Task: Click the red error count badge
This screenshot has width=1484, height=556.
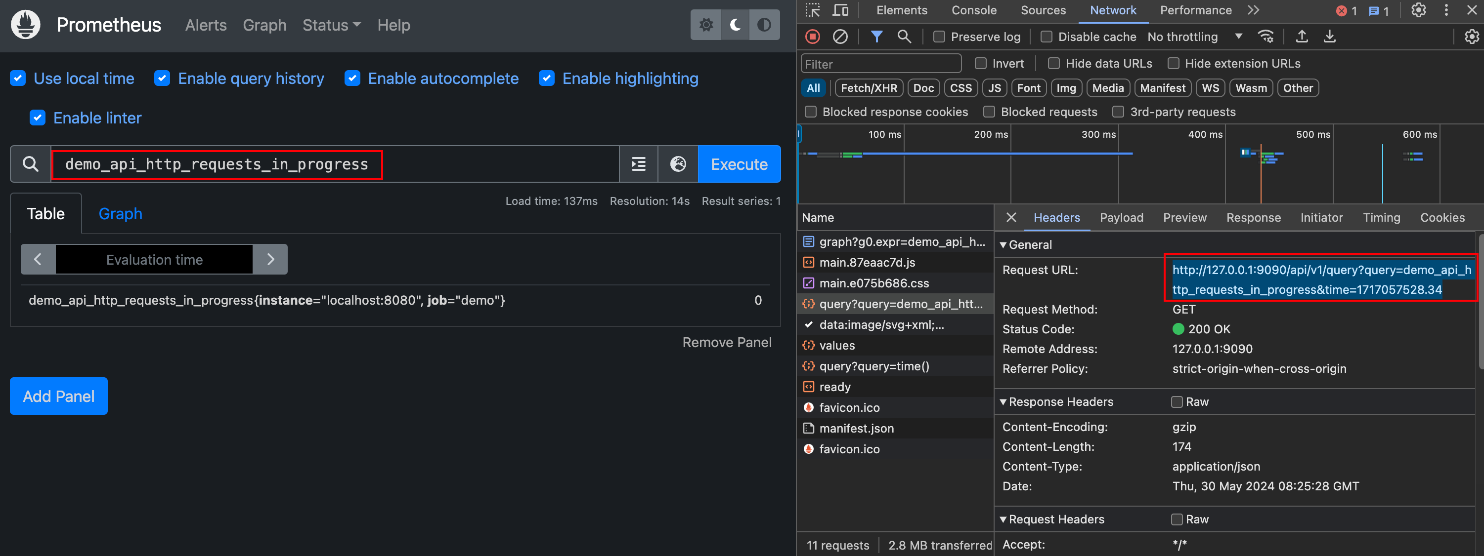Action: point(1347,11)
